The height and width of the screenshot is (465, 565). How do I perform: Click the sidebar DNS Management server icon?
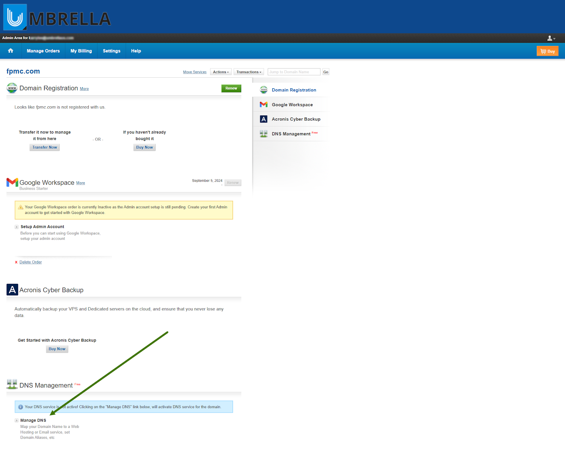pyautogui.click(x=264, y=133)
